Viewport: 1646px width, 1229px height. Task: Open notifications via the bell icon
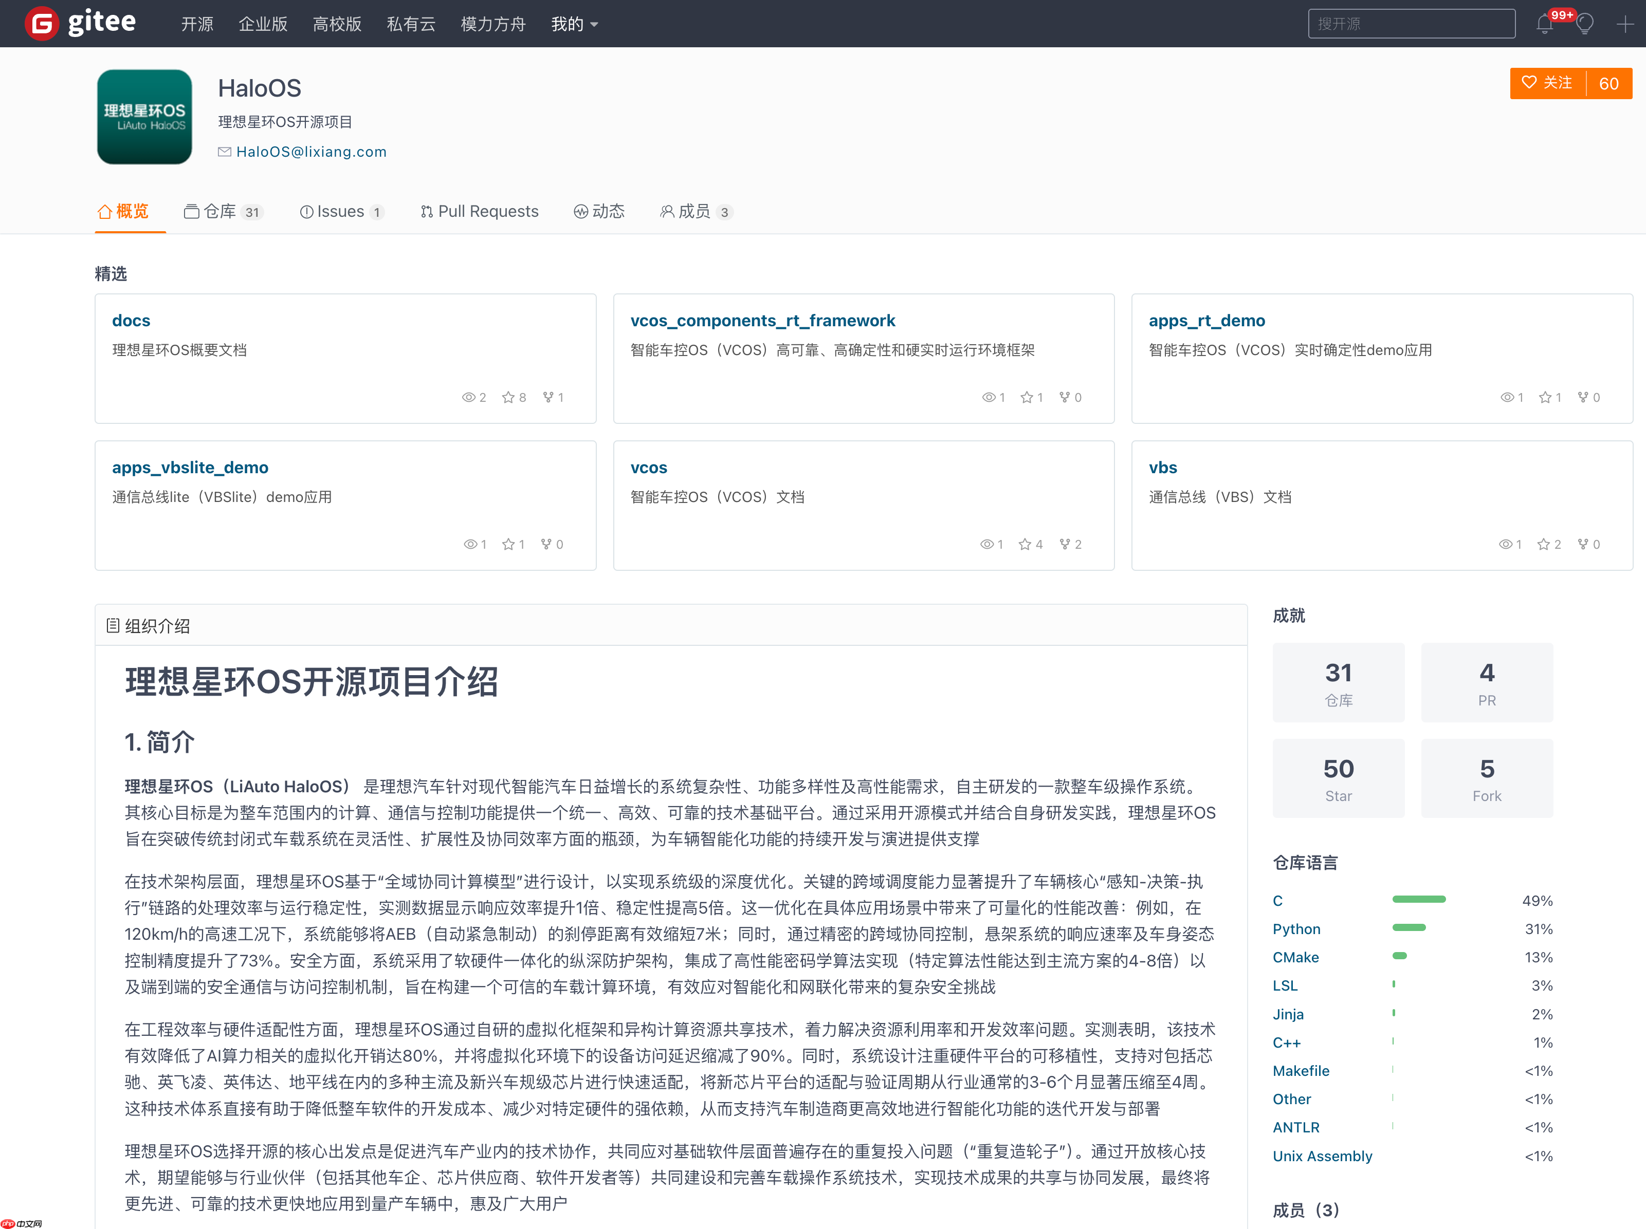tap(1546, 25)
